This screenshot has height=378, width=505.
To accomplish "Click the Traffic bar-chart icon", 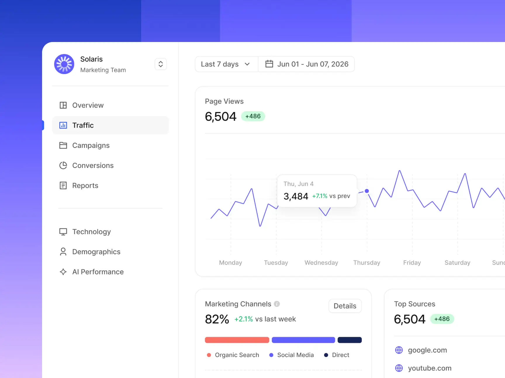I will [63, 125].
